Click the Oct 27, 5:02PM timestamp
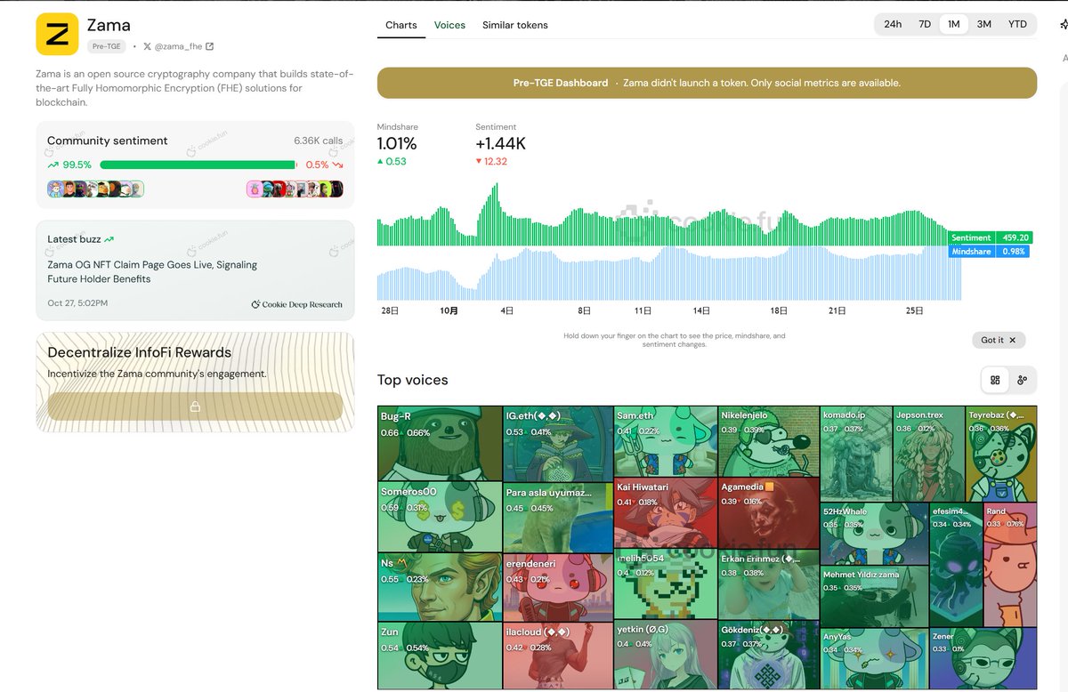The height and width of the screenshot is (692, 1068). [x=77, y=303]
